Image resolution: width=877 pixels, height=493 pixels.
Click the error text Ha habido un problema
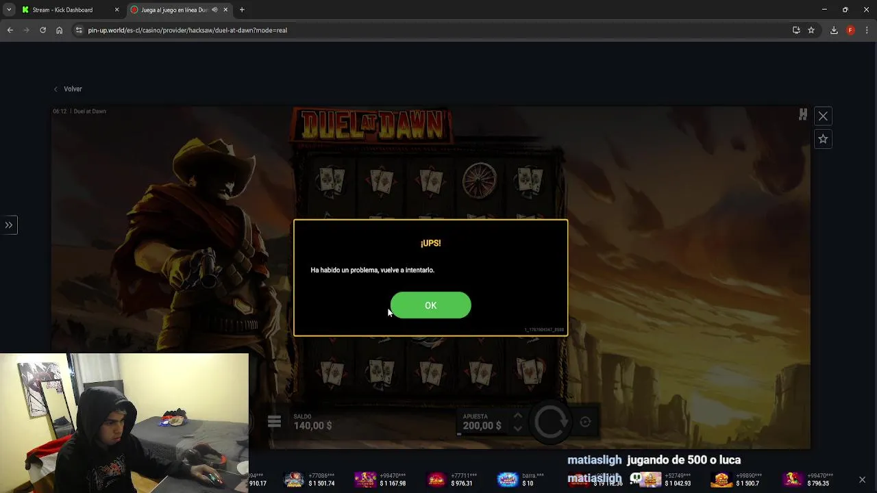click(372, 270)
